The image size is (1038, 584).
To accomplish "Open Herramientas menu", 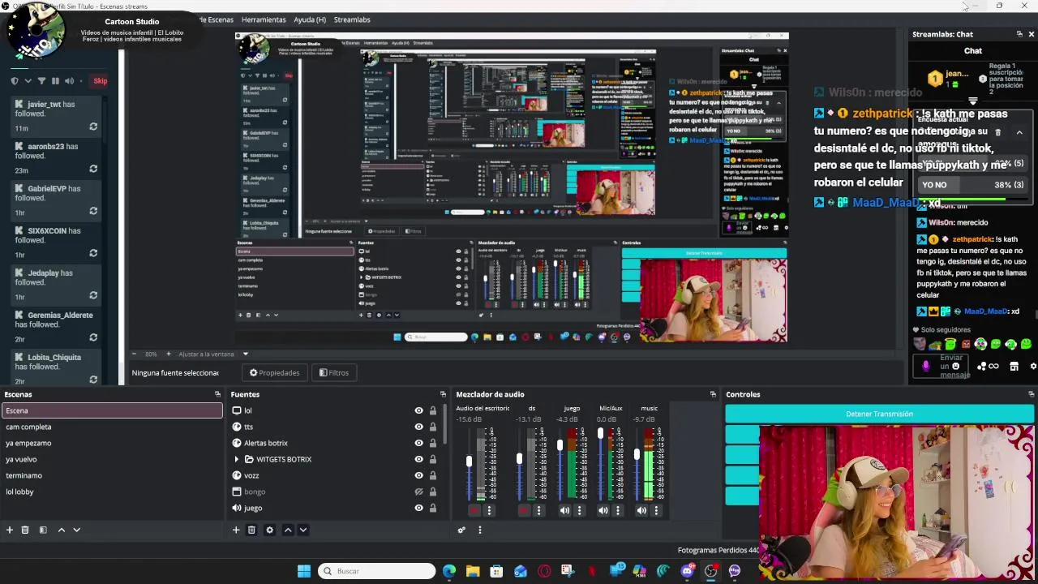I will [x=264, y=19].
